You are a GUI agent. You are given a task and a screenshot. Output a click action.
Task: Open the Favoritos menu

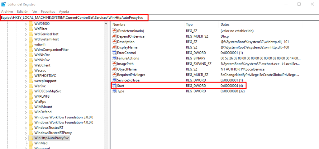(48, 11)
